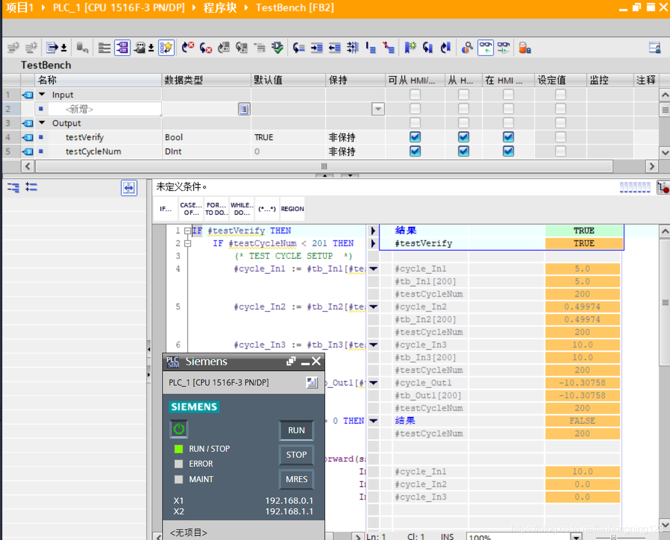Click the highlighted expand sections toolbar icon
670x540 pixels.
[122, 47]
